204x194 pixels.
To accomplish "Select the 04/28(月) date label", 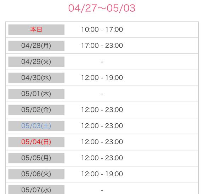I will 36,46.
